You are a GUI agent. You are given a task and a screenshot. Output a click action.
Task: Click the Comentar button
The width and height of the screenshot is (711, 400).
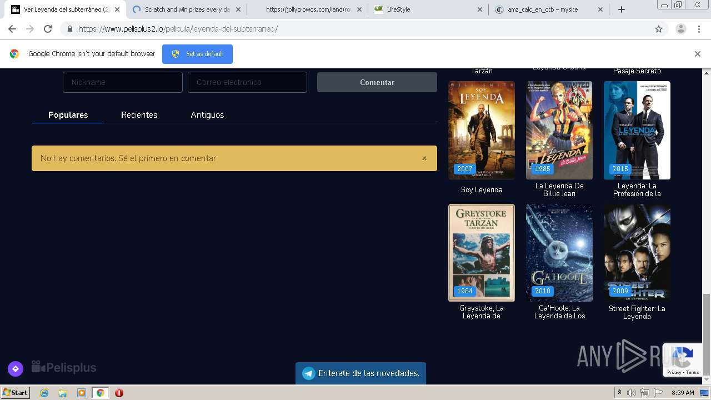tap(377, 82)
